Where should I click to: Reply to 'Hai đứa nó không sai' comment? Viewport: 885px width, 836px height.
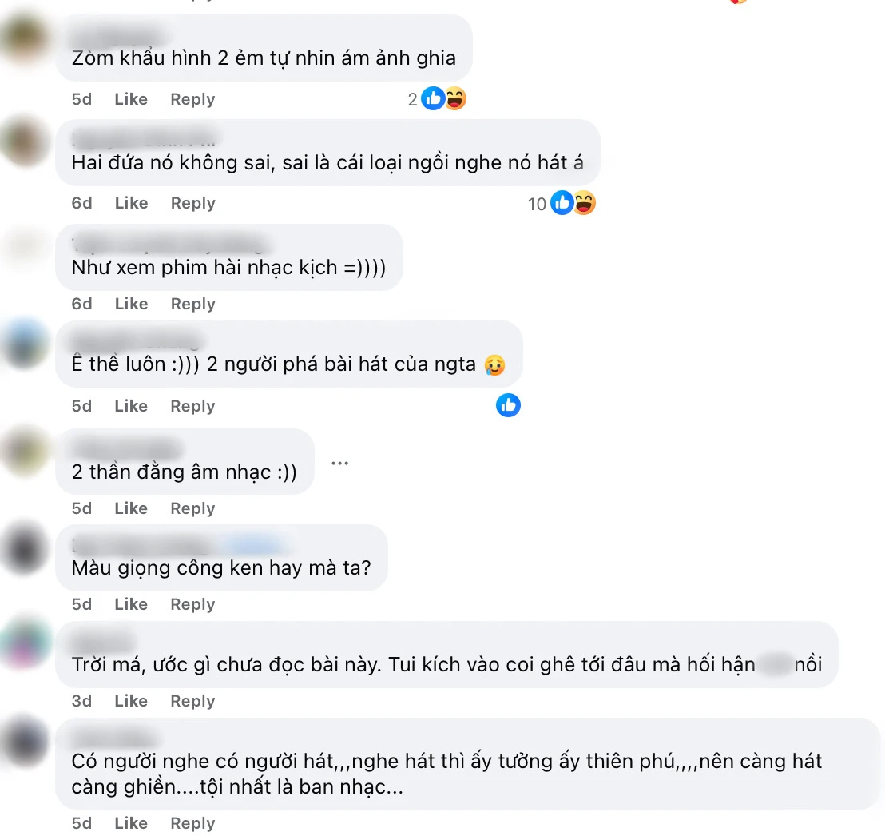(193, 203)
